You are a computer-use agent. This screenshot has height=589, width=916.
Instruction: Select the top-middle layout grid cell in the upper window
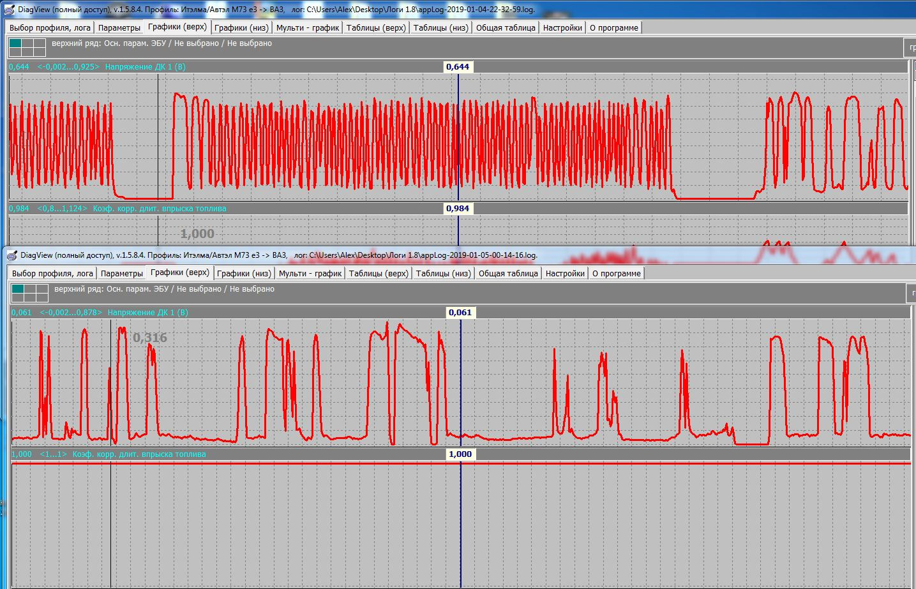pos(27,43)
